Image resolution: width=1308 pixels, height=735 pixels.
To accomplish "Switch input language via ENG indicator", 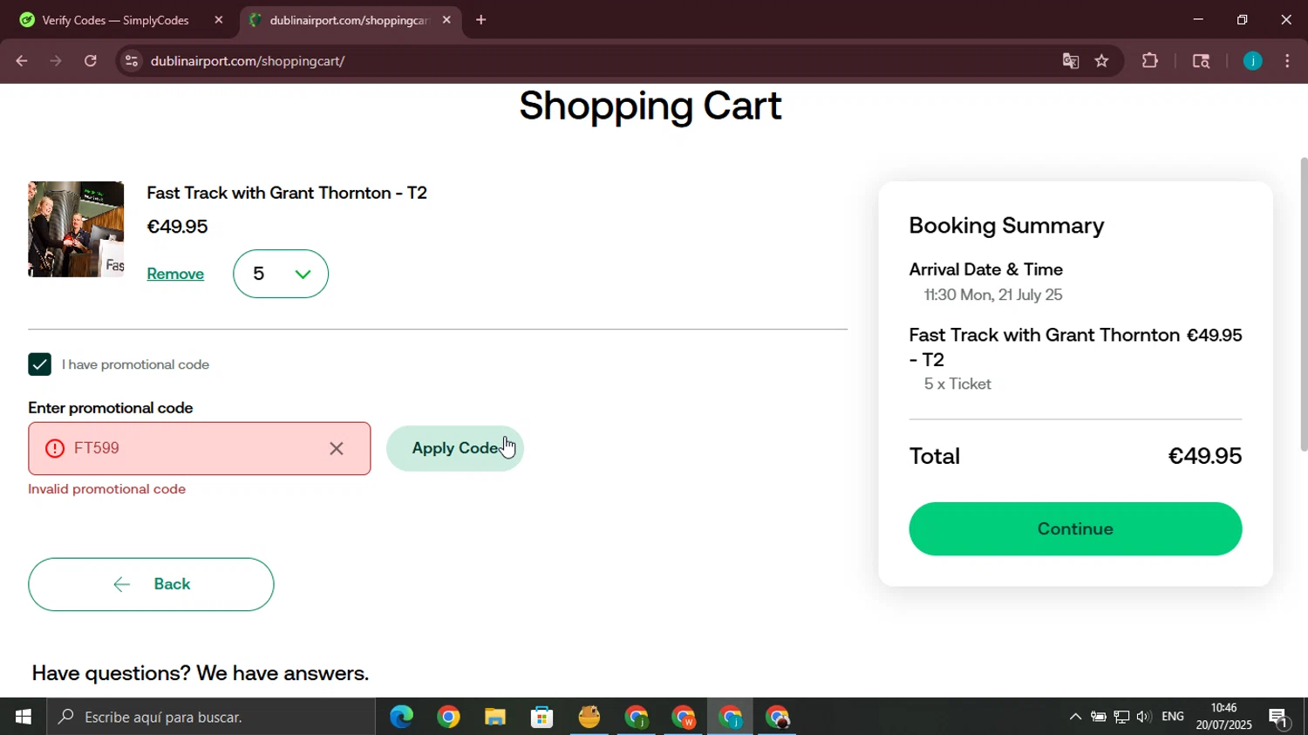I will pyautogui.click(x=1173, y=717).
